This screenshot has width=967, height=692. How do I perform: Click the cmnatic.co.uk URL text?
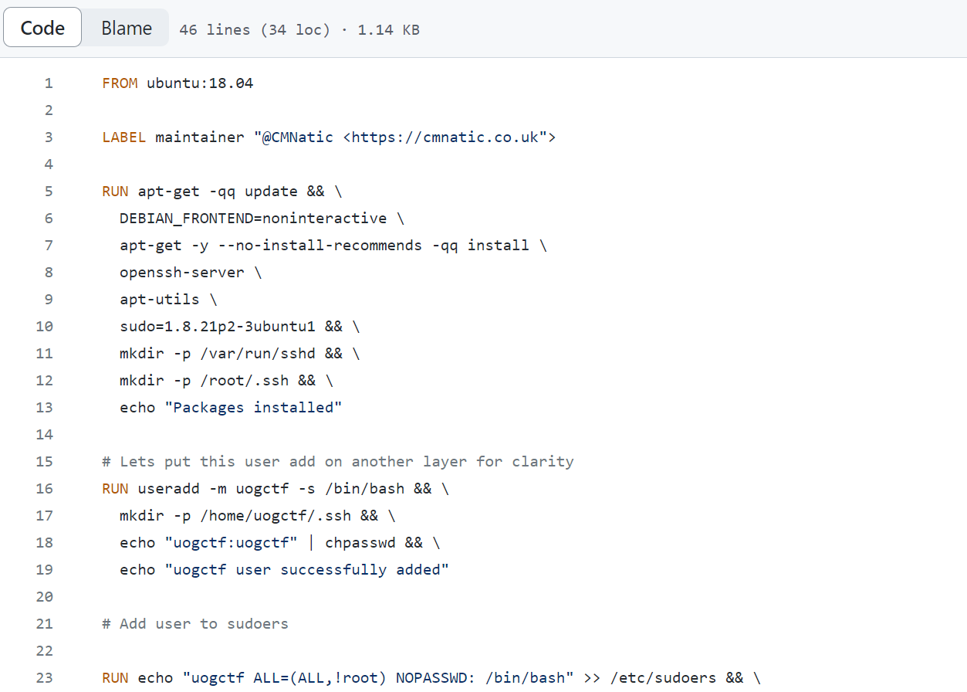[463, 137]
